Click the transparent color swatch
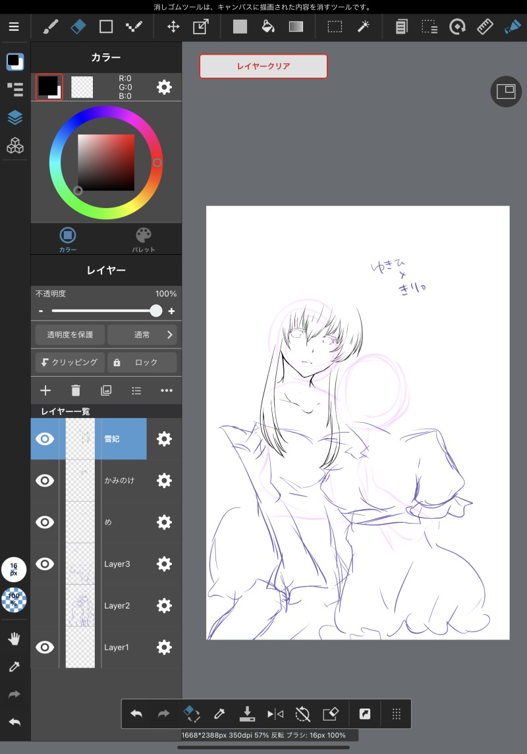Image resolution: width=527 pixels, height=754 pixels. click(82, 87)
